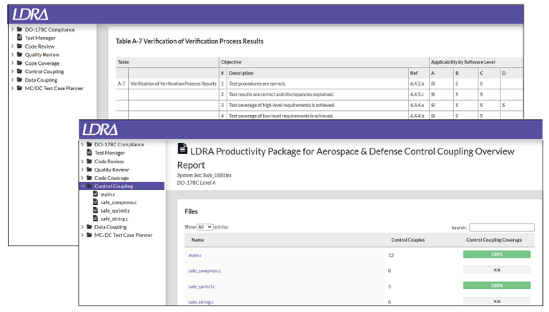This screenshot has width=549, height=312.
Task: Select safe_sprintf.c file icon in tree
Action: (x=95, y=210)
